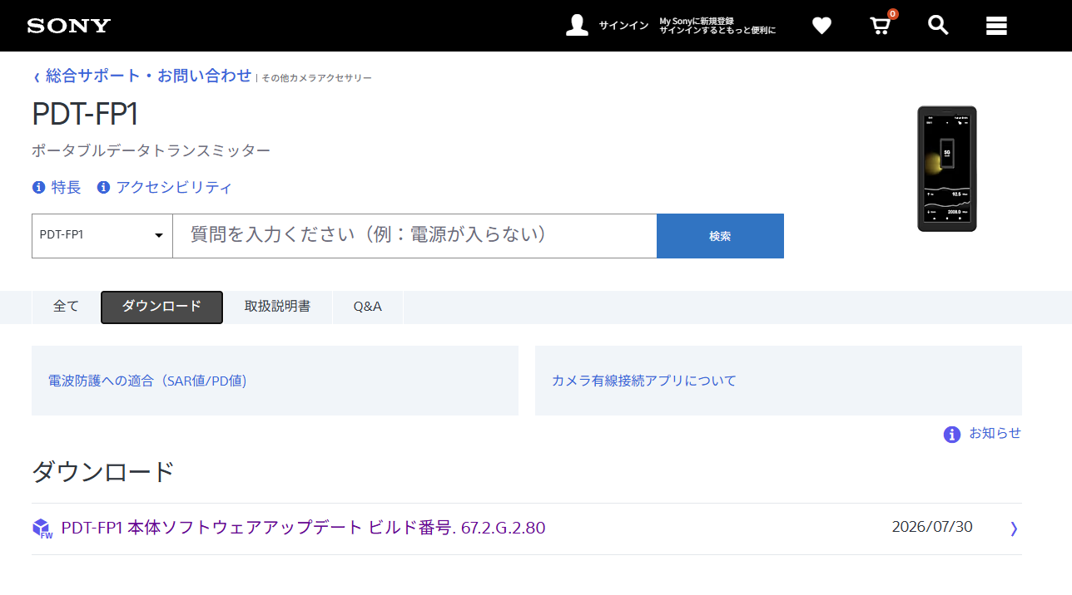Image resolution: width=1072 pixels, height=595 pixels.
Task: Click the FW firmware package icon
Action: click(x=42, y=529)
